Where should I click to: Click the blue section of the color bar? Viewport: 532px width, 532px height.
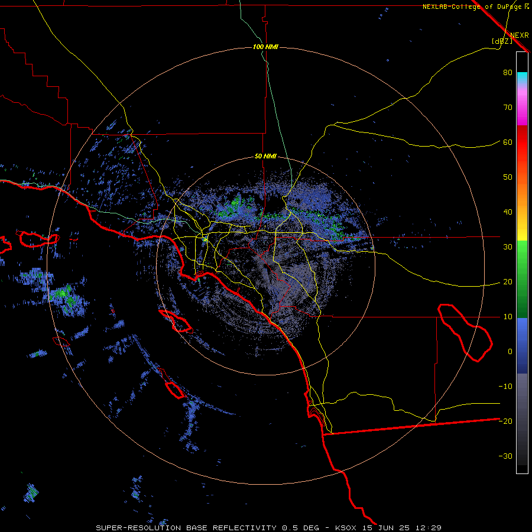coord(522,346)
